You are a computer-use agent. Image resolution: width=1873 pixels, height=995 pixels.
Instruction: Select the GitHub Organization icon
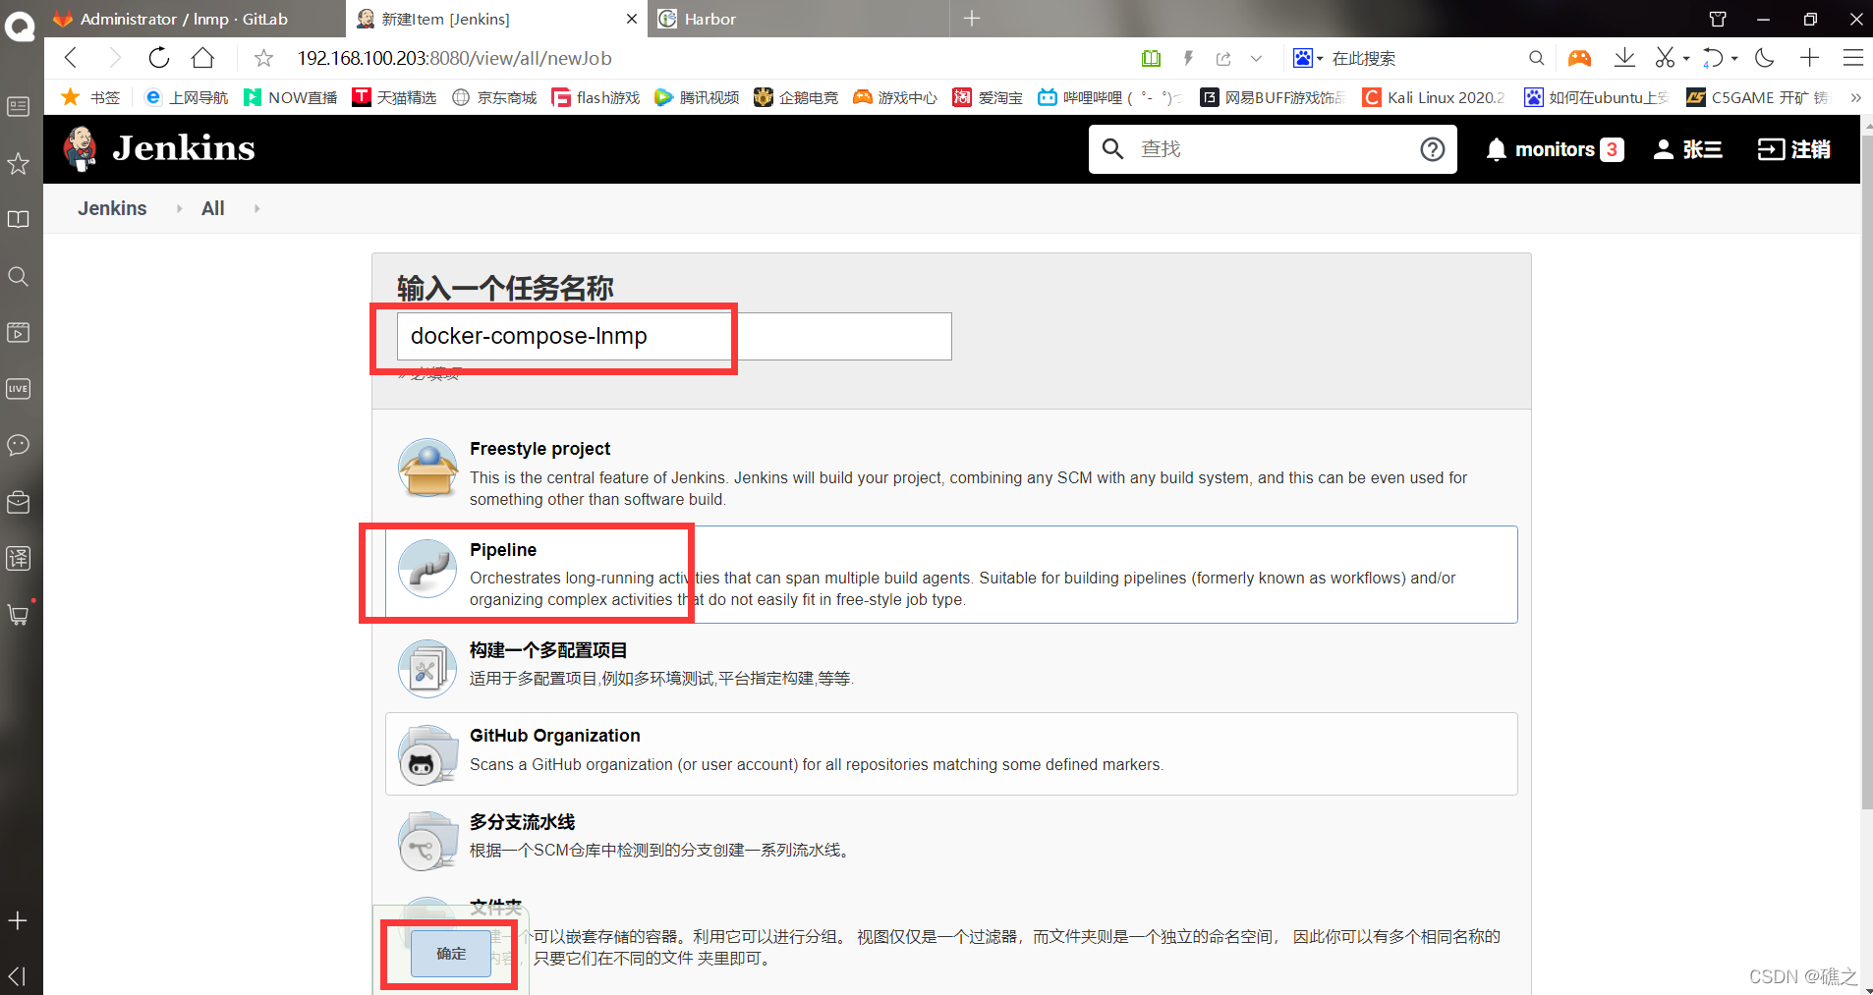[427, 754]
